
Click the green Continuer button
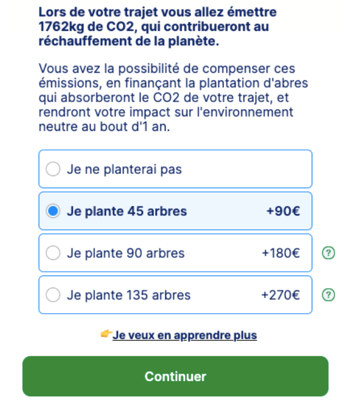(x=175, y=376)
